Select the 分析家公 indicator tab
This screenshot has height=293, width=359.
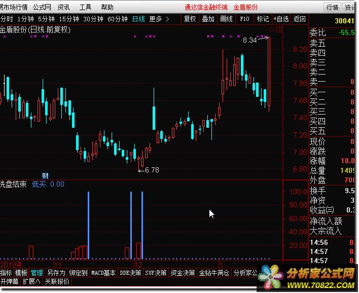click(245, 273)
